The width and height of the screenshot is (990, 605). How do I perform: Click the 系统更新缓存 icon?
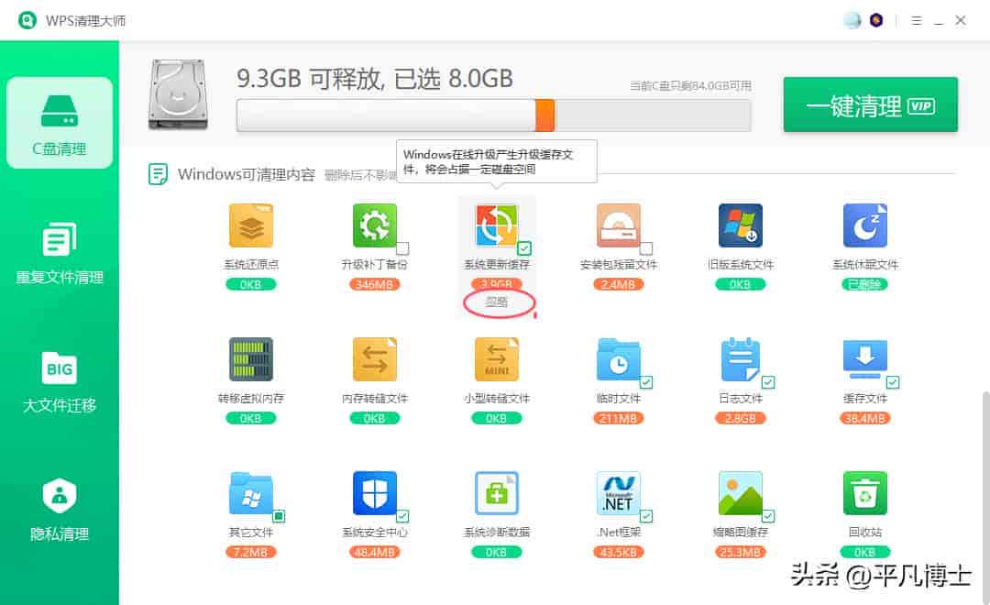496,225
